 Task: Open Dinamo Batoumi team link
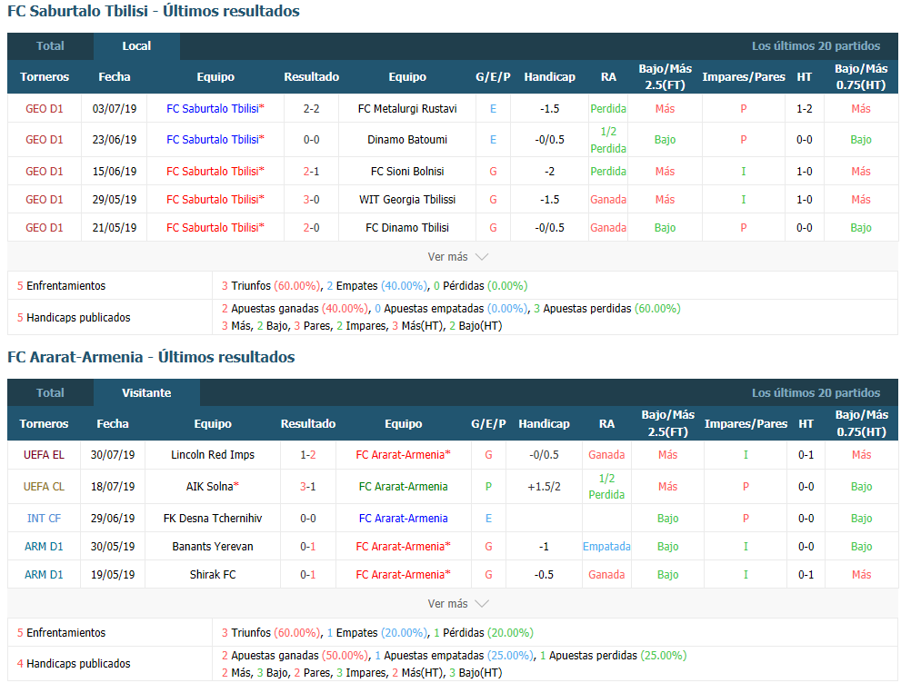coord(407,139)
